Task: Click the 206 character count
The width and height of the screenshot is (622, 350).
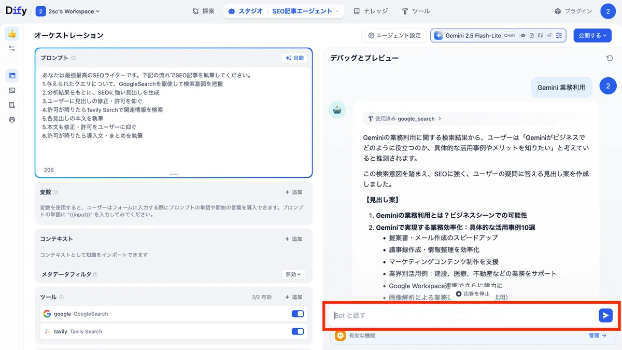Action: pyautogui.click(x=49, y=170)
